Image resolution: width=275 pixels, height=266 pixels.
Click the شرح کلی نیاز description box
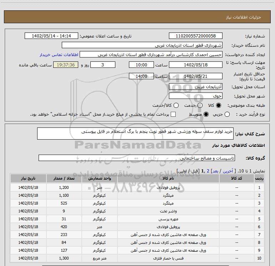click(x=135, y=134)
